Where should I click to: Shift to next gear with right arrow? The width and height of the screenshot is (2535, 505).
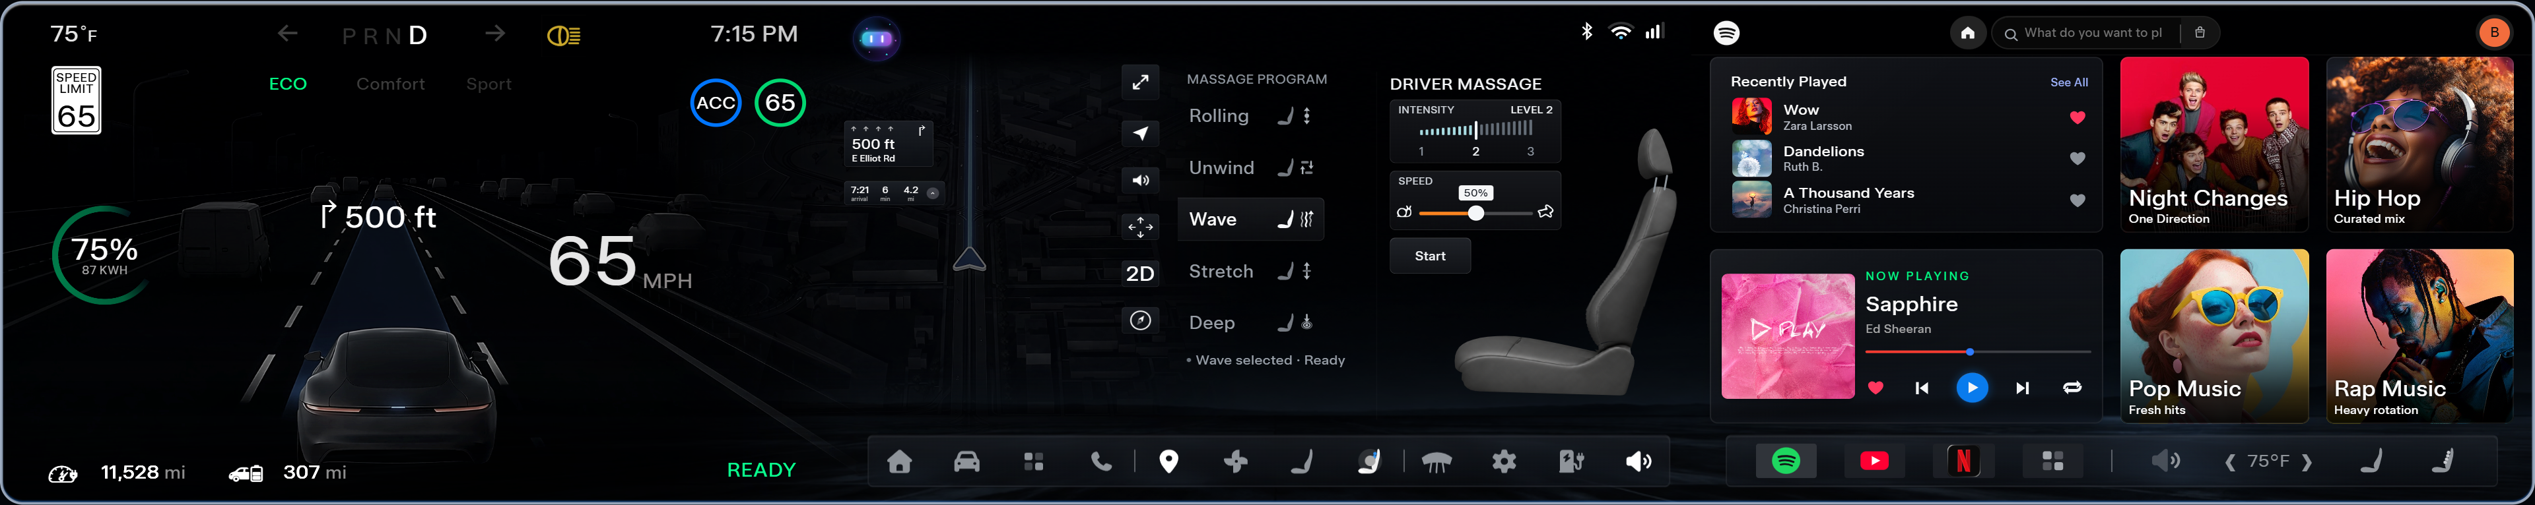(495, 34)
